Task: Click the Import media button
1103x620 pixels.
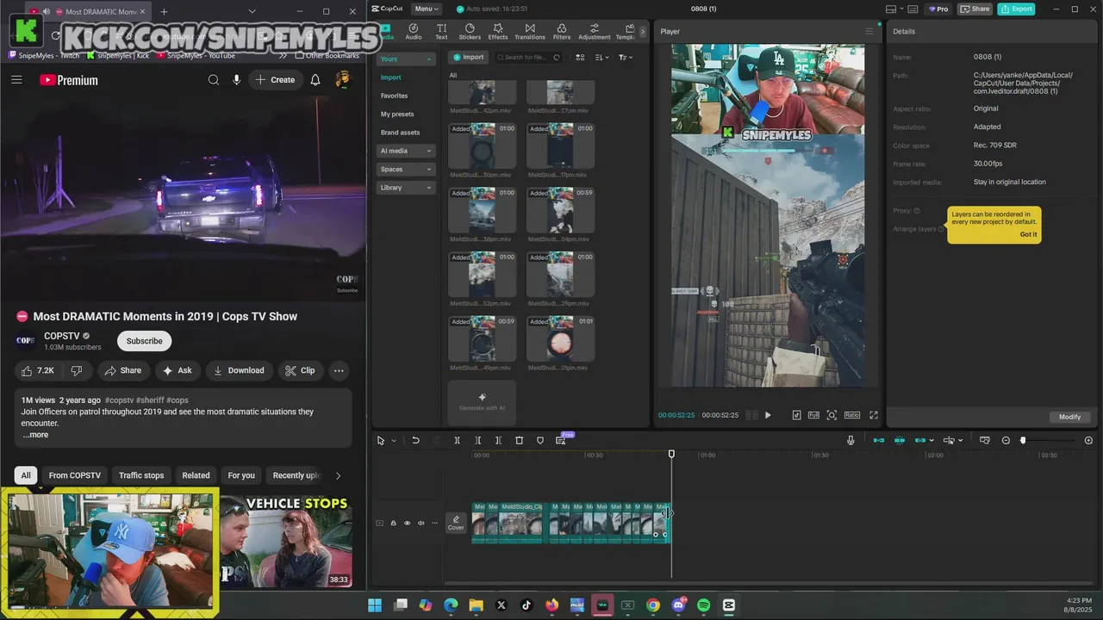Action: click(x=469, y=58)
